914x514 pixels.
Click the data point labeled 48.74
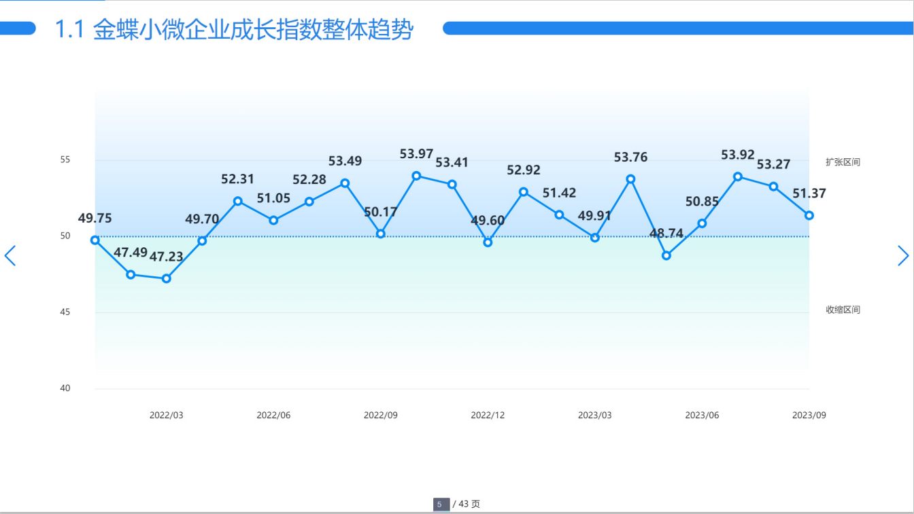pyautogui.click(x=666, y=255)
